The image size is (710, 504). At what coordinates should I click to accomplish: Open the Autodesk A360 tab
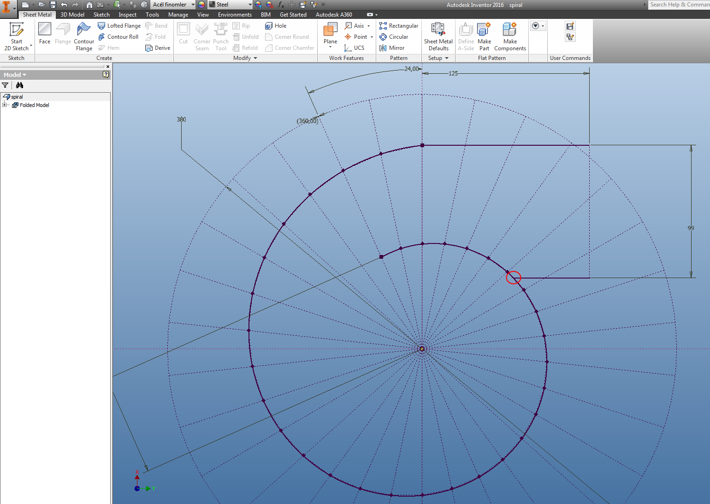coord(334,15)
